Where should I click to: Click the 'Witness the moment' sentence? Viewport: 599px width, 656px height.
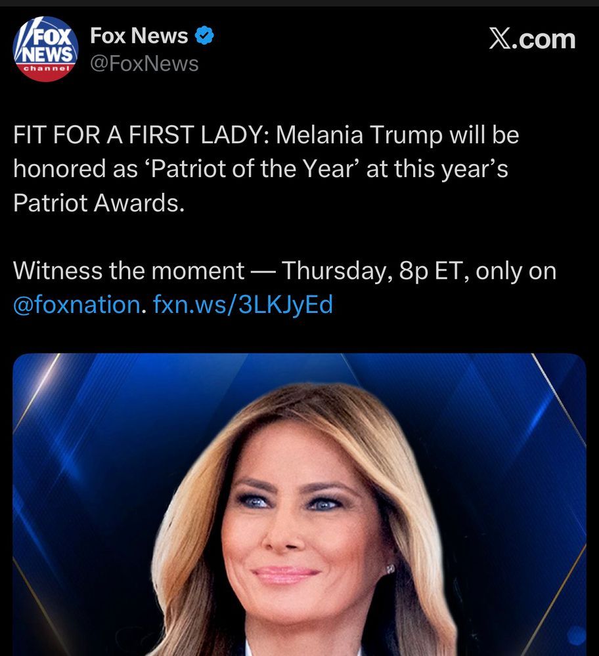[129, 270]
